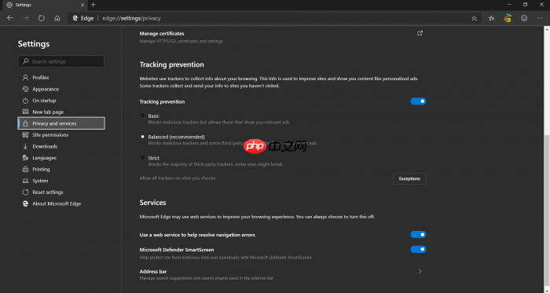Select the Settings browser tab
Image resolution: width=550 pixels, height=293 pixels.
[45, 5]
